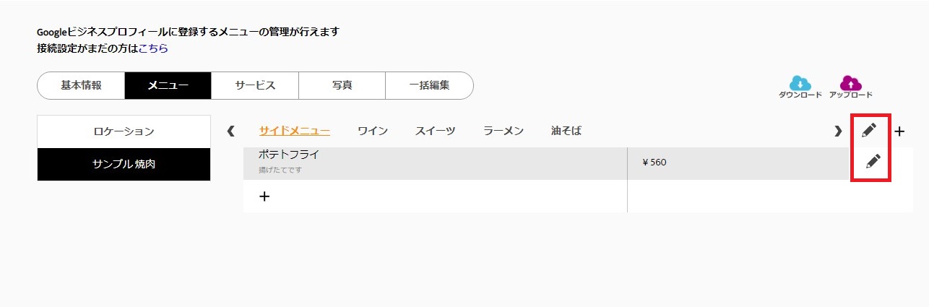Show more categories with right chevron
The width and height of the screenshot is (929, 307).
coord(838,131)
